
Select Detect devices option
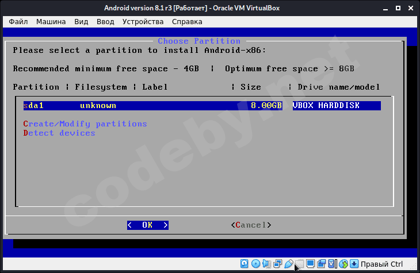click(x=59, y=133)
